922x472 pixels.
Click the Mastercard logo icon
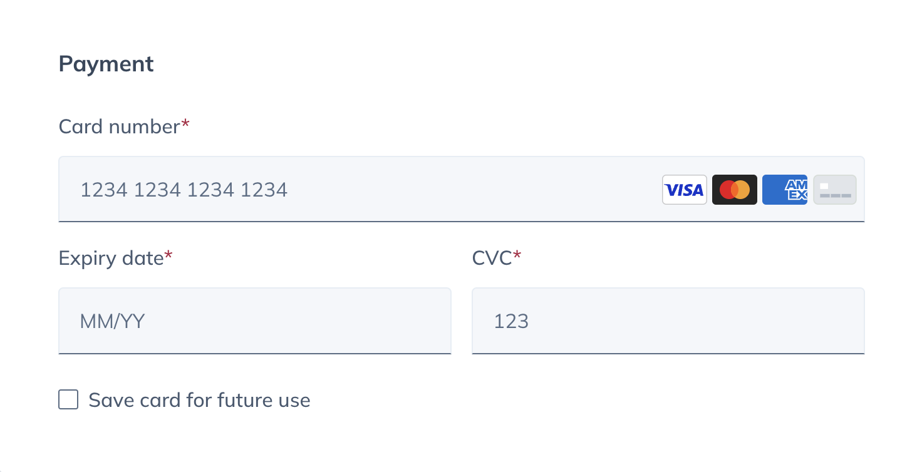[735, 190]
